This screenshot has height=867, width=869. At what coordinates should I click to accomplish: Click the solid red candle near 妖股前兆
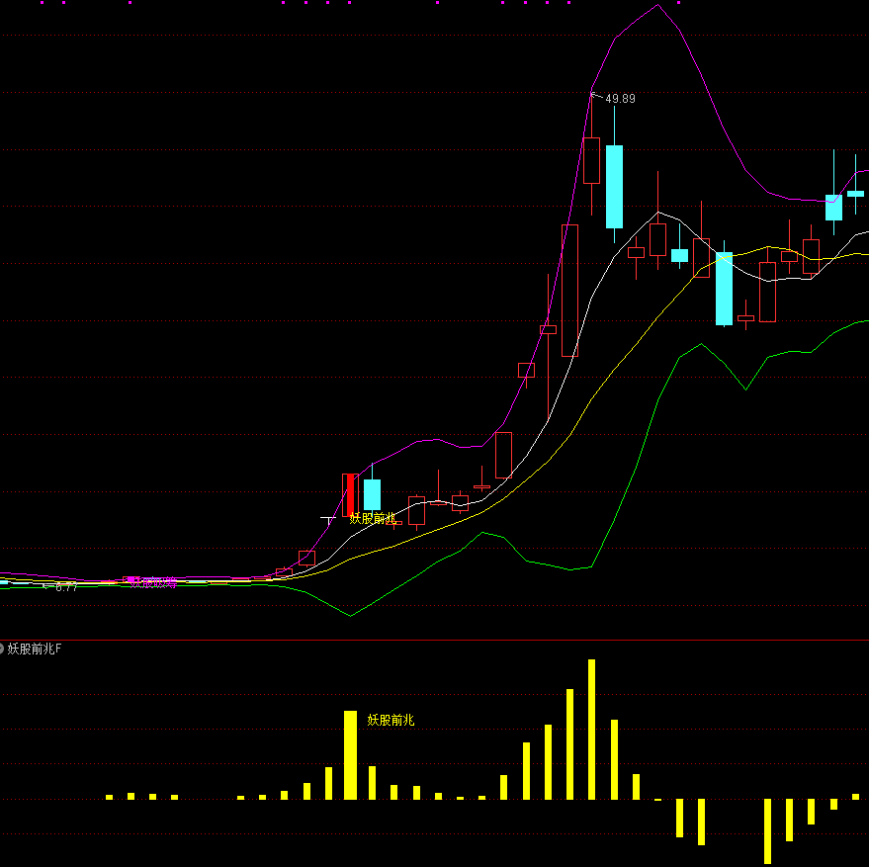(350, 494)
